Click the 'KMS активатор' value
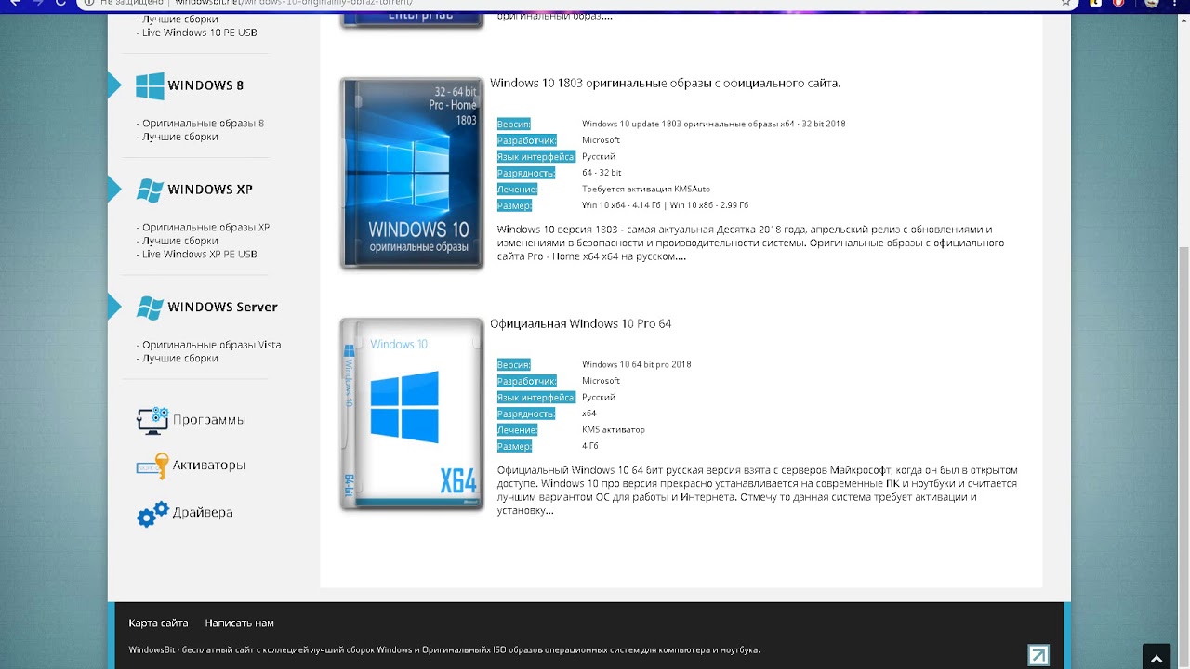1190x669 pixels. [x=613, y=430]
